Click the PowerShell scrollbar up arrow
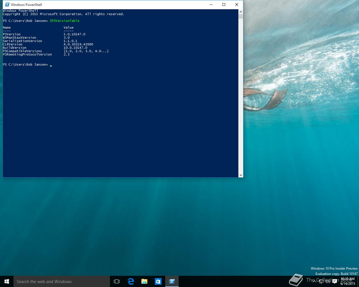 [241, 12]
